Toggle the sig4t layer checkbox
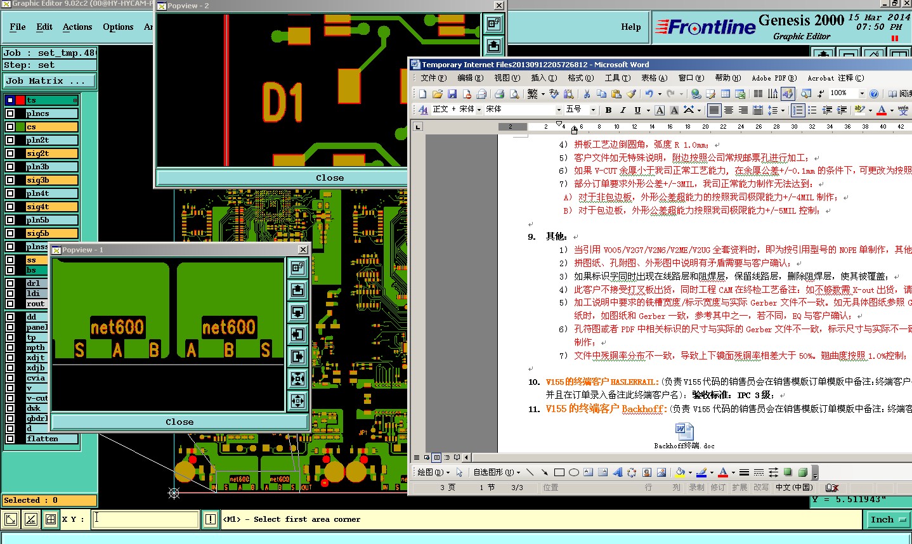912x544 pixels. [x=10, y=207]
